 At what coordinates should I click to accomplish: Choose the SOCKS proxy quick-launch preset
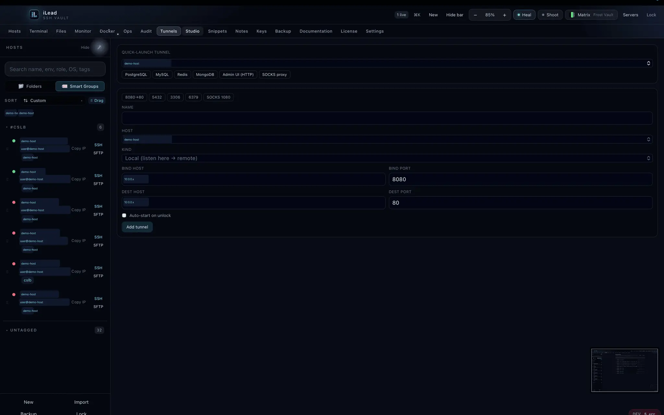pyautogui.click(x=275, y=75)
